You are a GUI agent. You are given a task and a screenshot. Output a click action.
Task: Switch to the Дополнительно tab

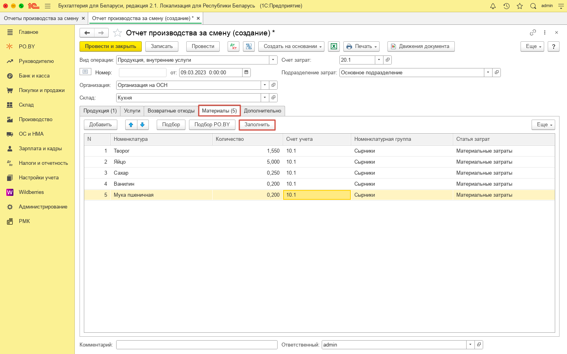[263, 111]
